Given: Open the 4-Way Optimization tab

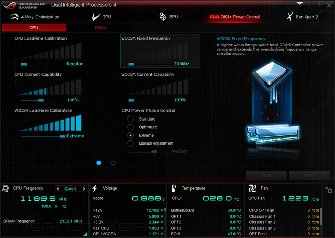Looking at the screenshot, I should pos(35,17).
